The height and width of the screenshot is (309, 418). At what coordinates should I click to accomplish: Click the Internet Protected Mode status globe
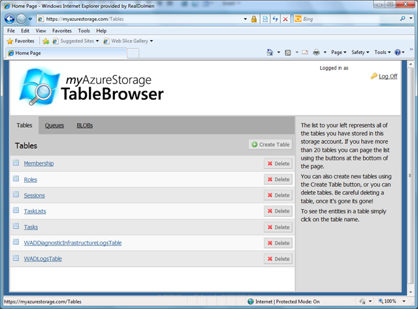[x=251, y=302]
